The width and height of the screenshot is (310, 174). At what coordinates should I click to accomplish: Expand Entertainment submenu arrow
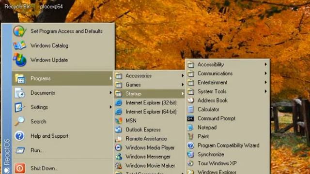266,82
